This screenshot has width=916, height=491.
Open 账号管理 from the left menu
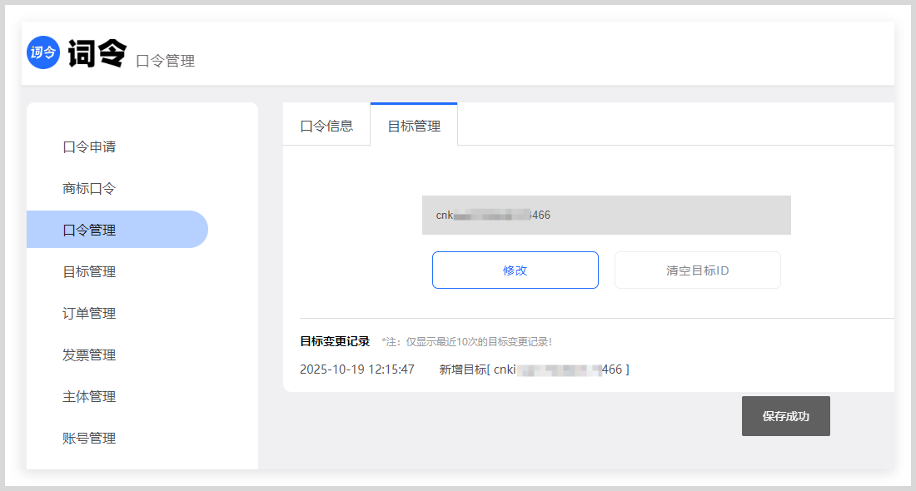(89, 439)
